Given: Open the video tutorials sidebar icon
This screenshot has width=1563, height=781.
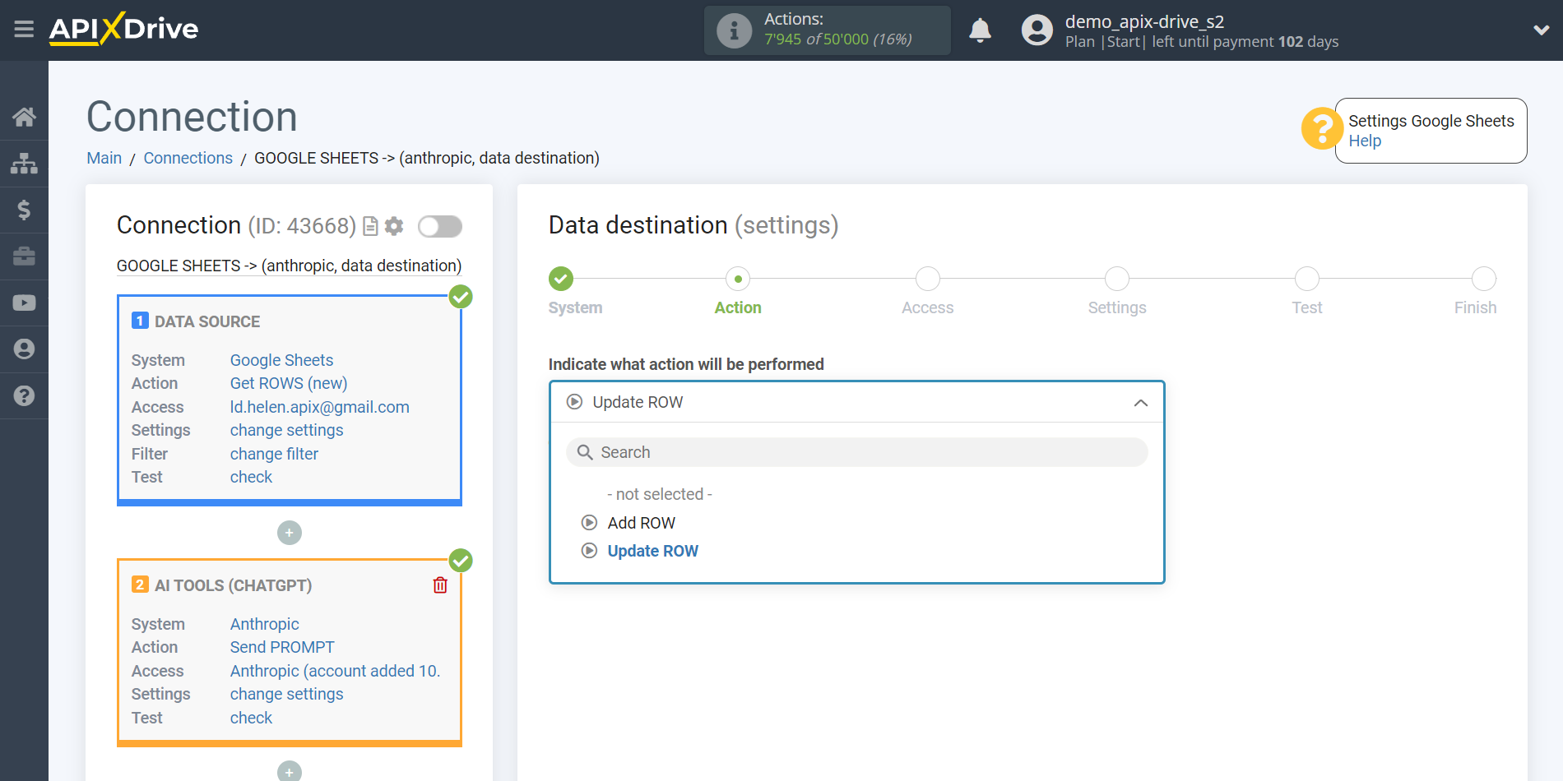Looking at the screenshot, I should [24, 303].
